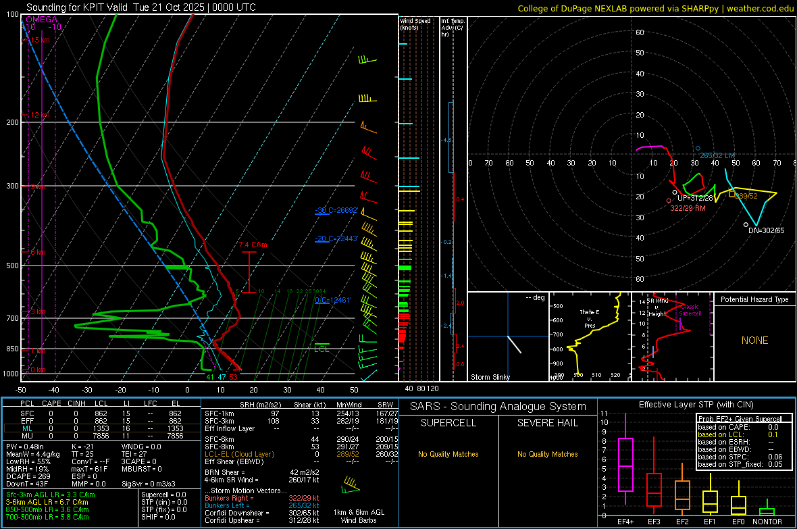Click the 'K = -21' index value
797x529 pixels.
(x=83, y=447)
